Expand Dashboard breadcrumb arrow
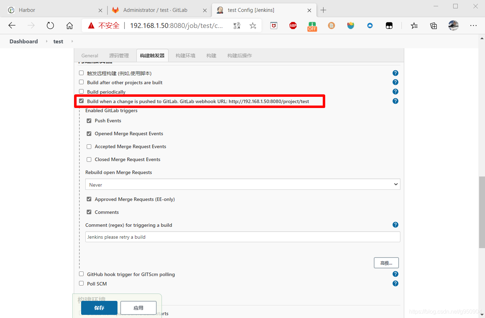This screenshot has height=318, width=485. coord(47,41)
